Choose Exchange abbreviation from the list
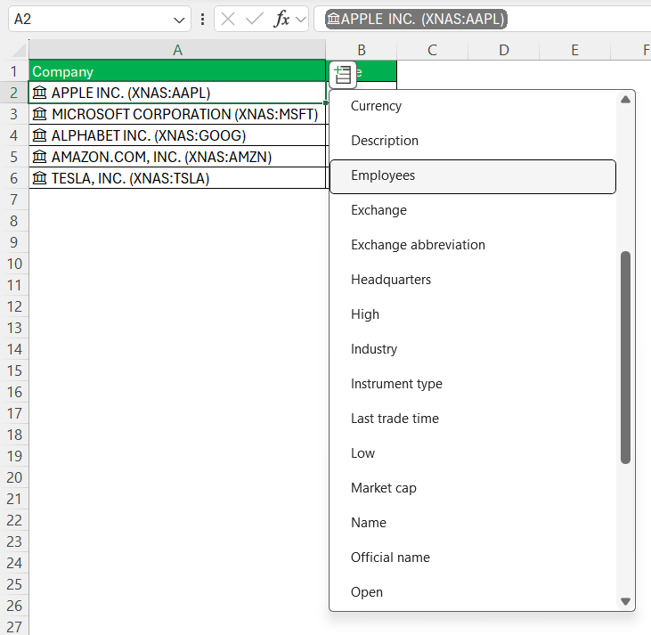Viewport: 651px width, 635px height. (x=473, y=245)
